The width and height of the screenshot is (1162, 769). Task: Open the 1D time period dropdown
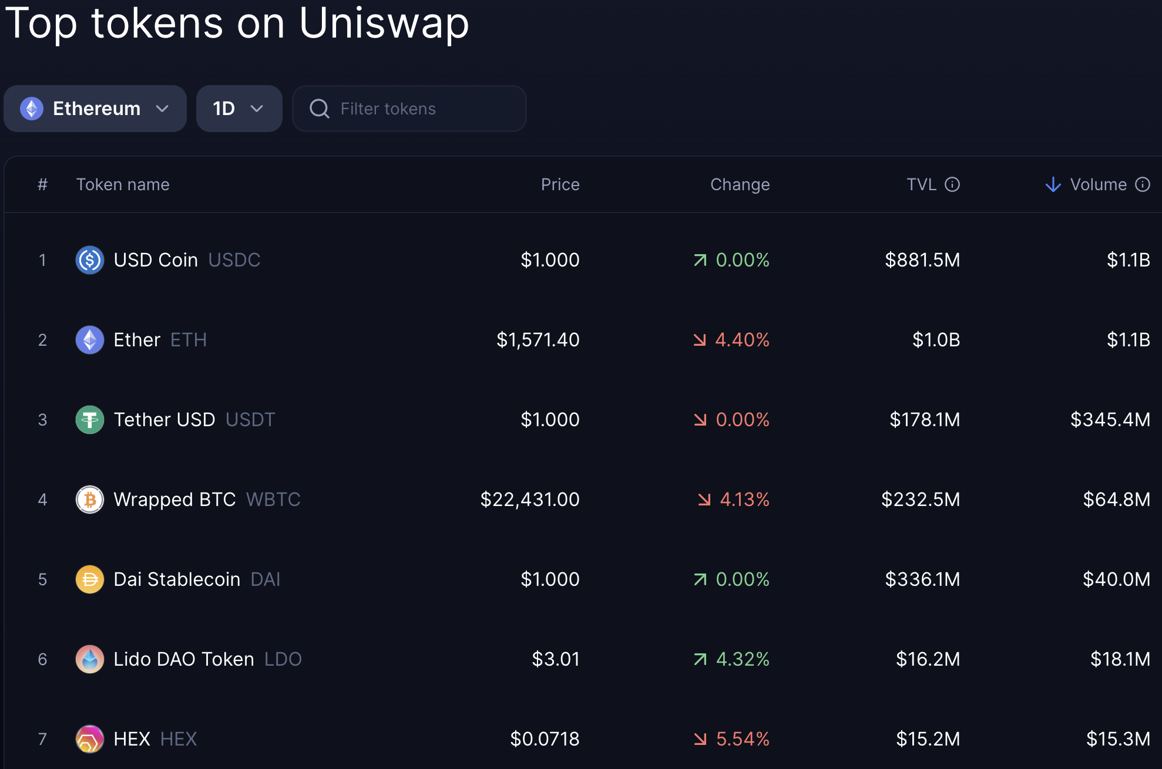[x=239, y=109]
